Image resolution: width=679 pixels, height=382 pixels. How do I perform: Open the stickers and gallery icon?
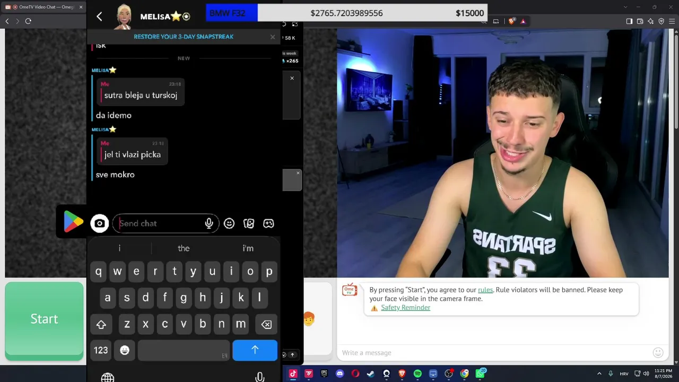pos(249,223)
